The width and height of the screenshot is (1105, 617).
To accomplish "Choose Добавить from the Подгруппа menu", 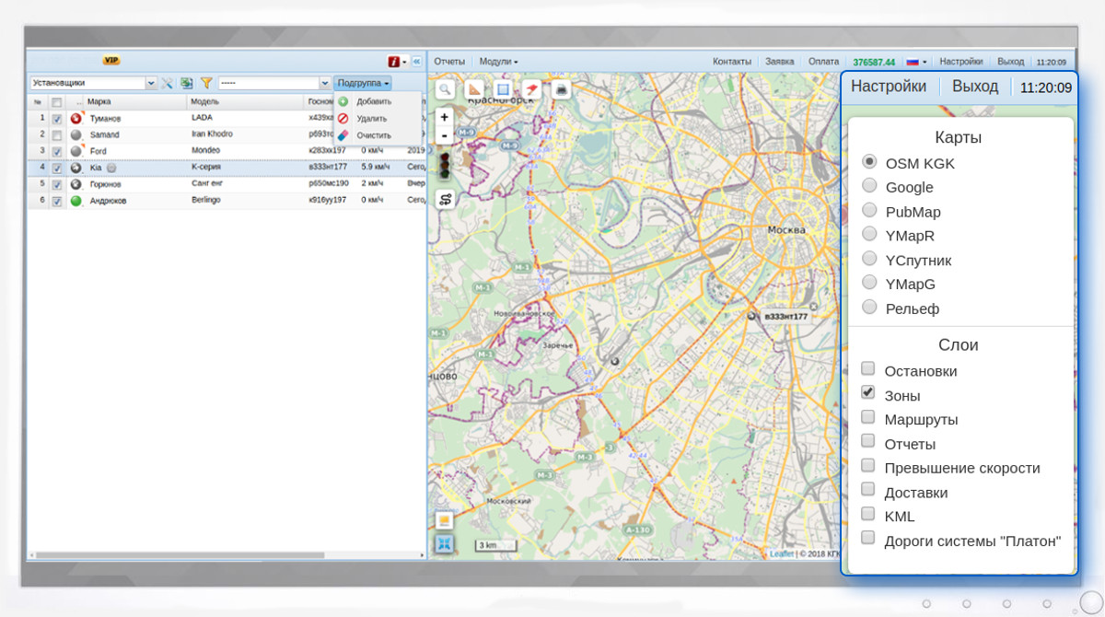I will (x=374, y=101).
